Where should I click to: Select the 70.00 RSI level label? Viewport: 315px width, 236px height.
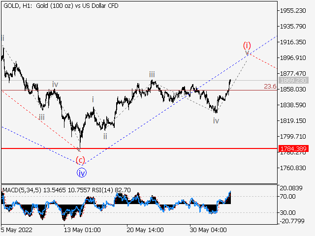coord(287,197)
